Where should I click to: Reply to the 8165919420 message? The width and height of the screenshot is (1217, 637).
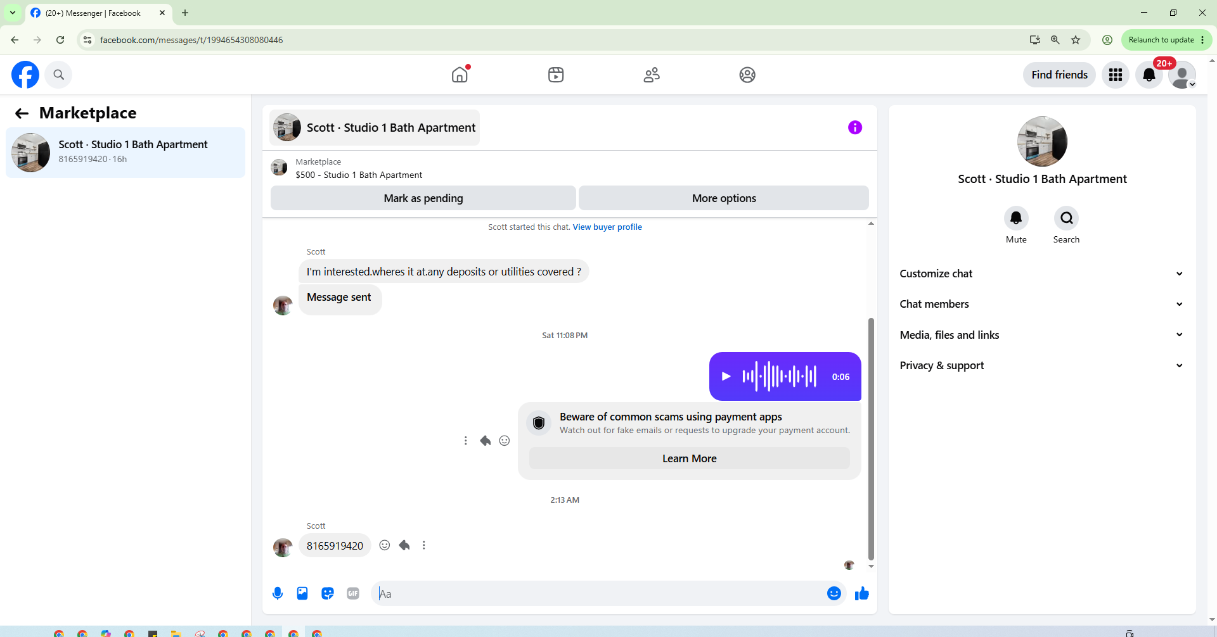pyautogui.click(x=404, y=545)
